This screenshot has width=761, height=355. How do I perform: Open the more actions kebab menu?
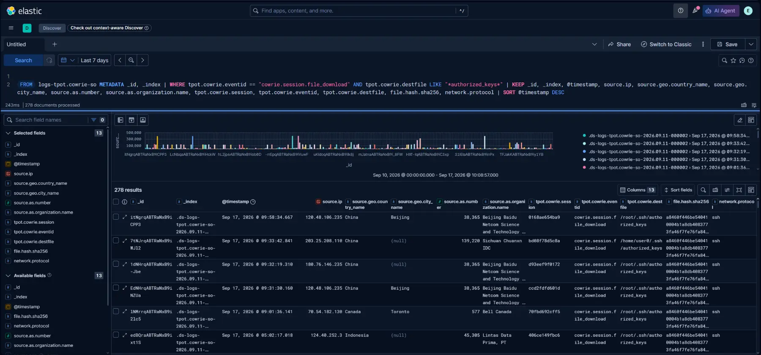click(703, 44)
